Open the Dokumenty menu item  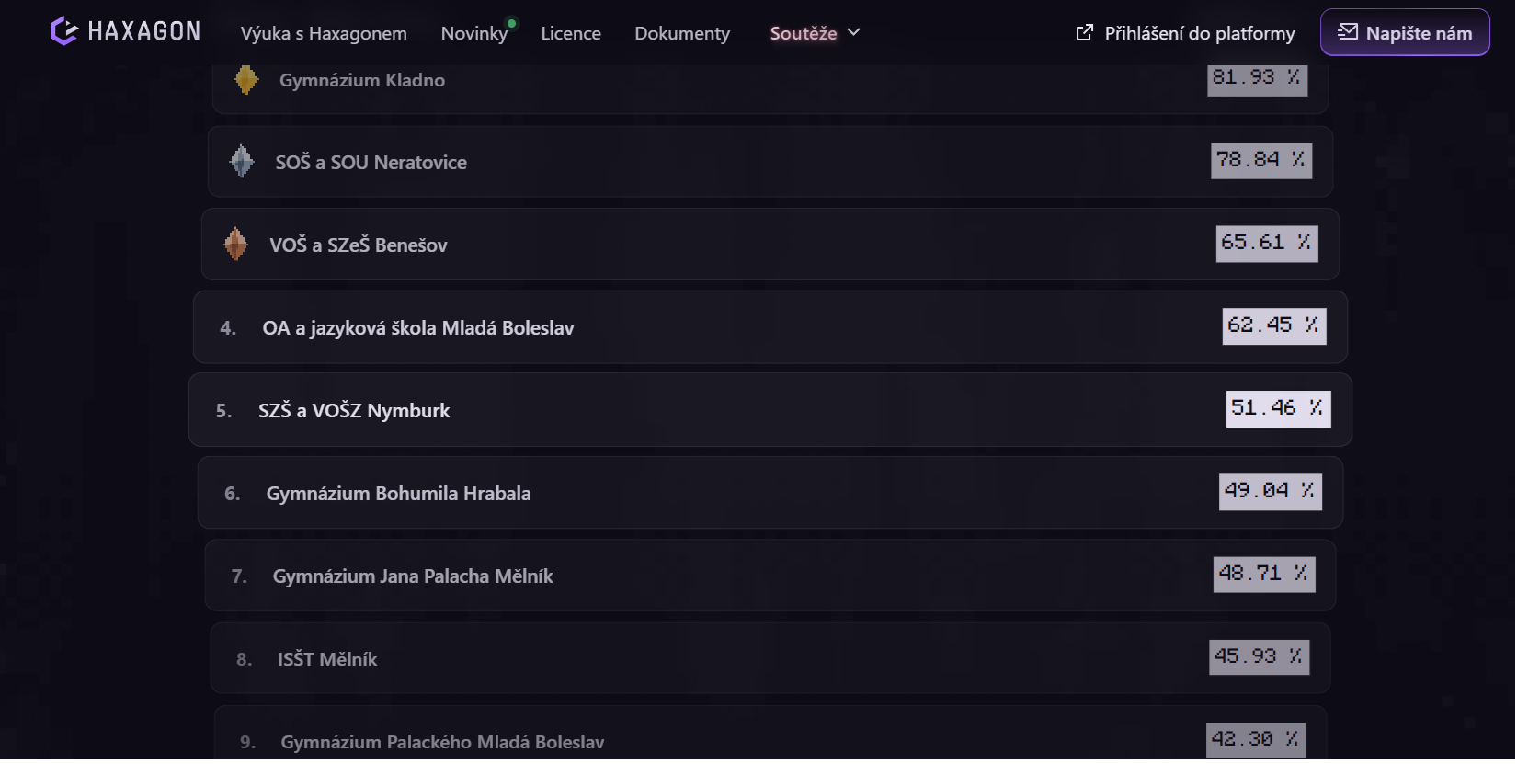pos(682,33)
